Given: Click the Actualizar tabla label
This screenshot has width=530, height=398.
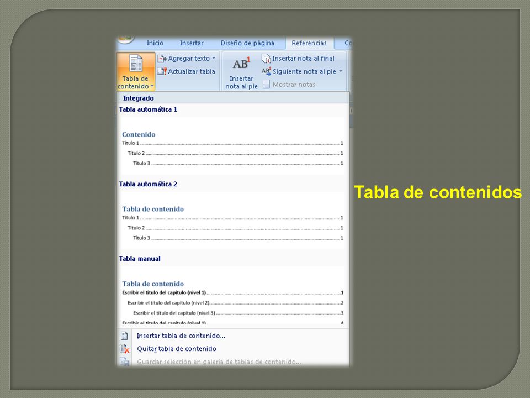Looking at the screenshot, I should [192, 71].
